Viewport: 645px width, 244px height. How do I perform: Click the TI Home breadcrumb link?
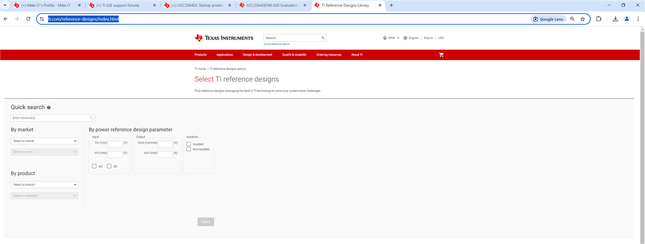[x=200, y=69]
